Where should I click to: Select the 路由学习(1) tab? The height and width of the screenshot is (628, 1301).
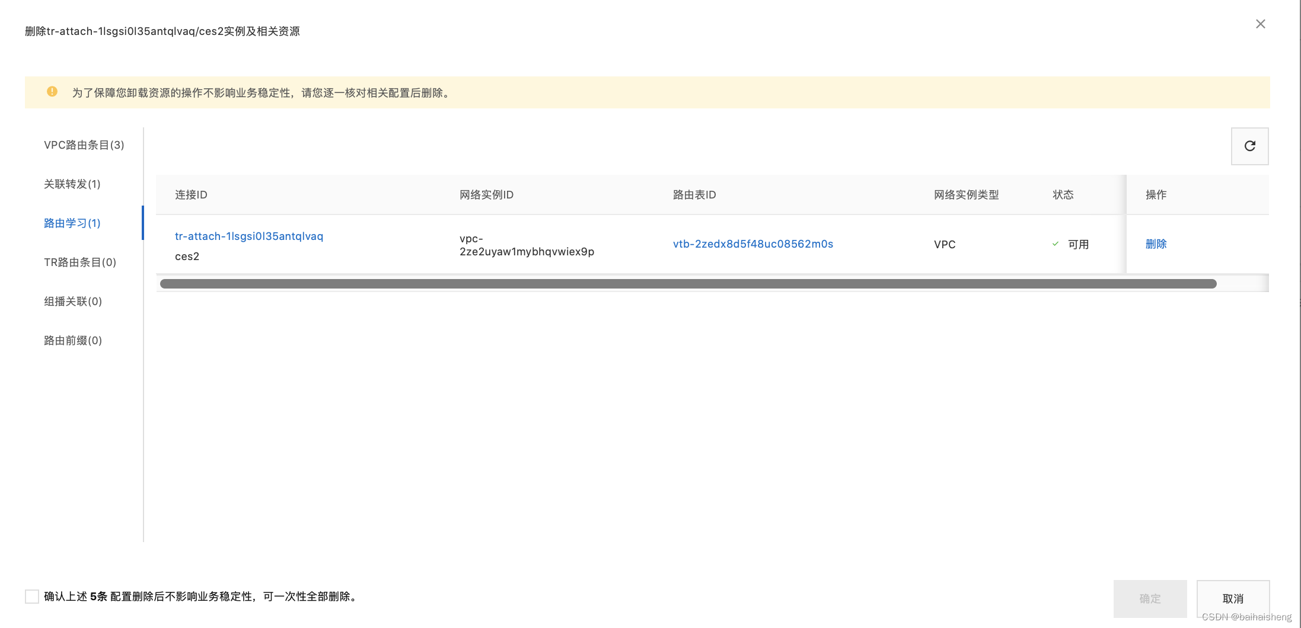(x=72, y=223)
